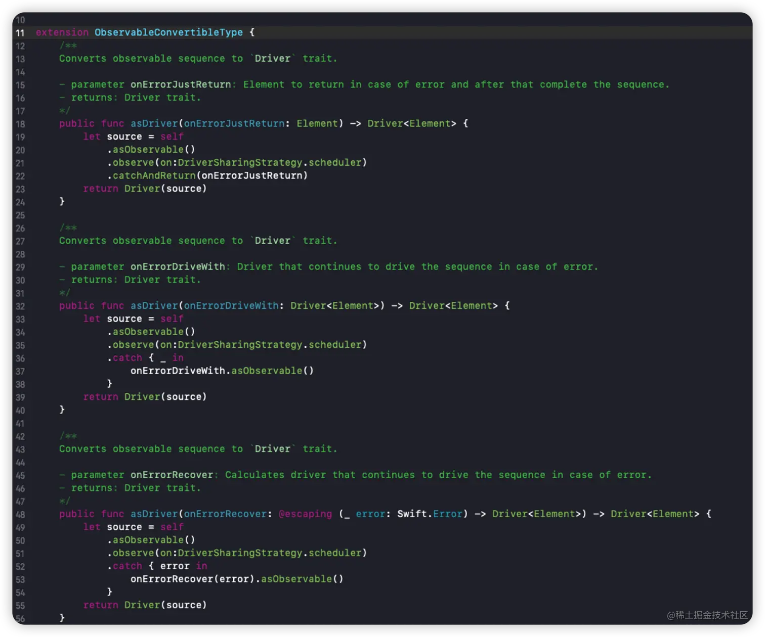Click 'return Driver(source)' on line 23
Image resolution: width=765 pixels, height=637 pixels.
pos(145,189)
